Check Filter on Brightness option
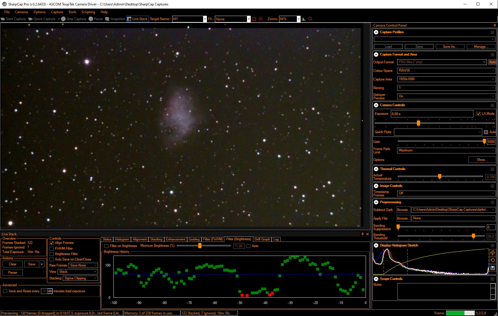Viewport: 498px width, 316px height. pyautogui.click(x=106, y=246)
